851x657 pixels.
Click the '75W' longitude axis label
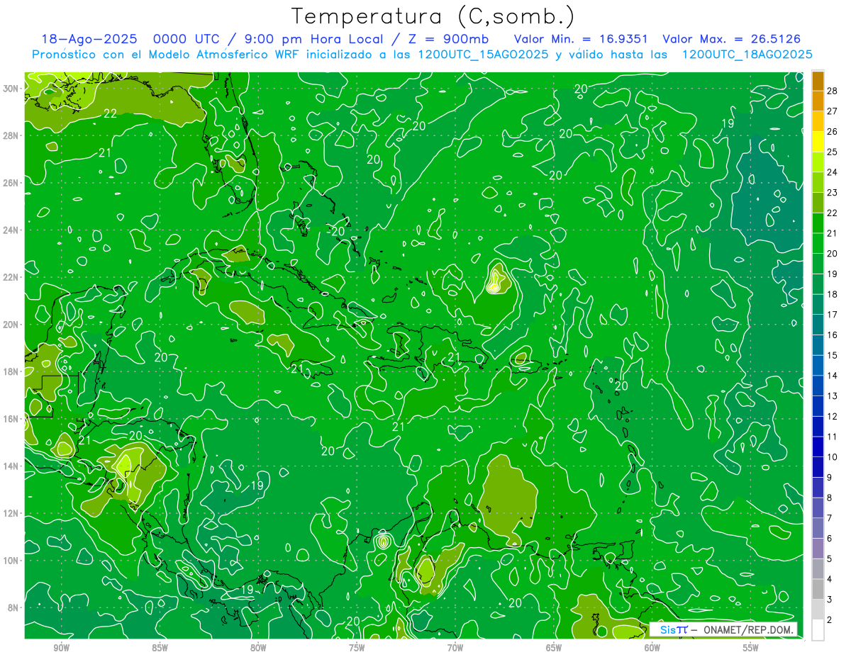[x=357, y=648]
